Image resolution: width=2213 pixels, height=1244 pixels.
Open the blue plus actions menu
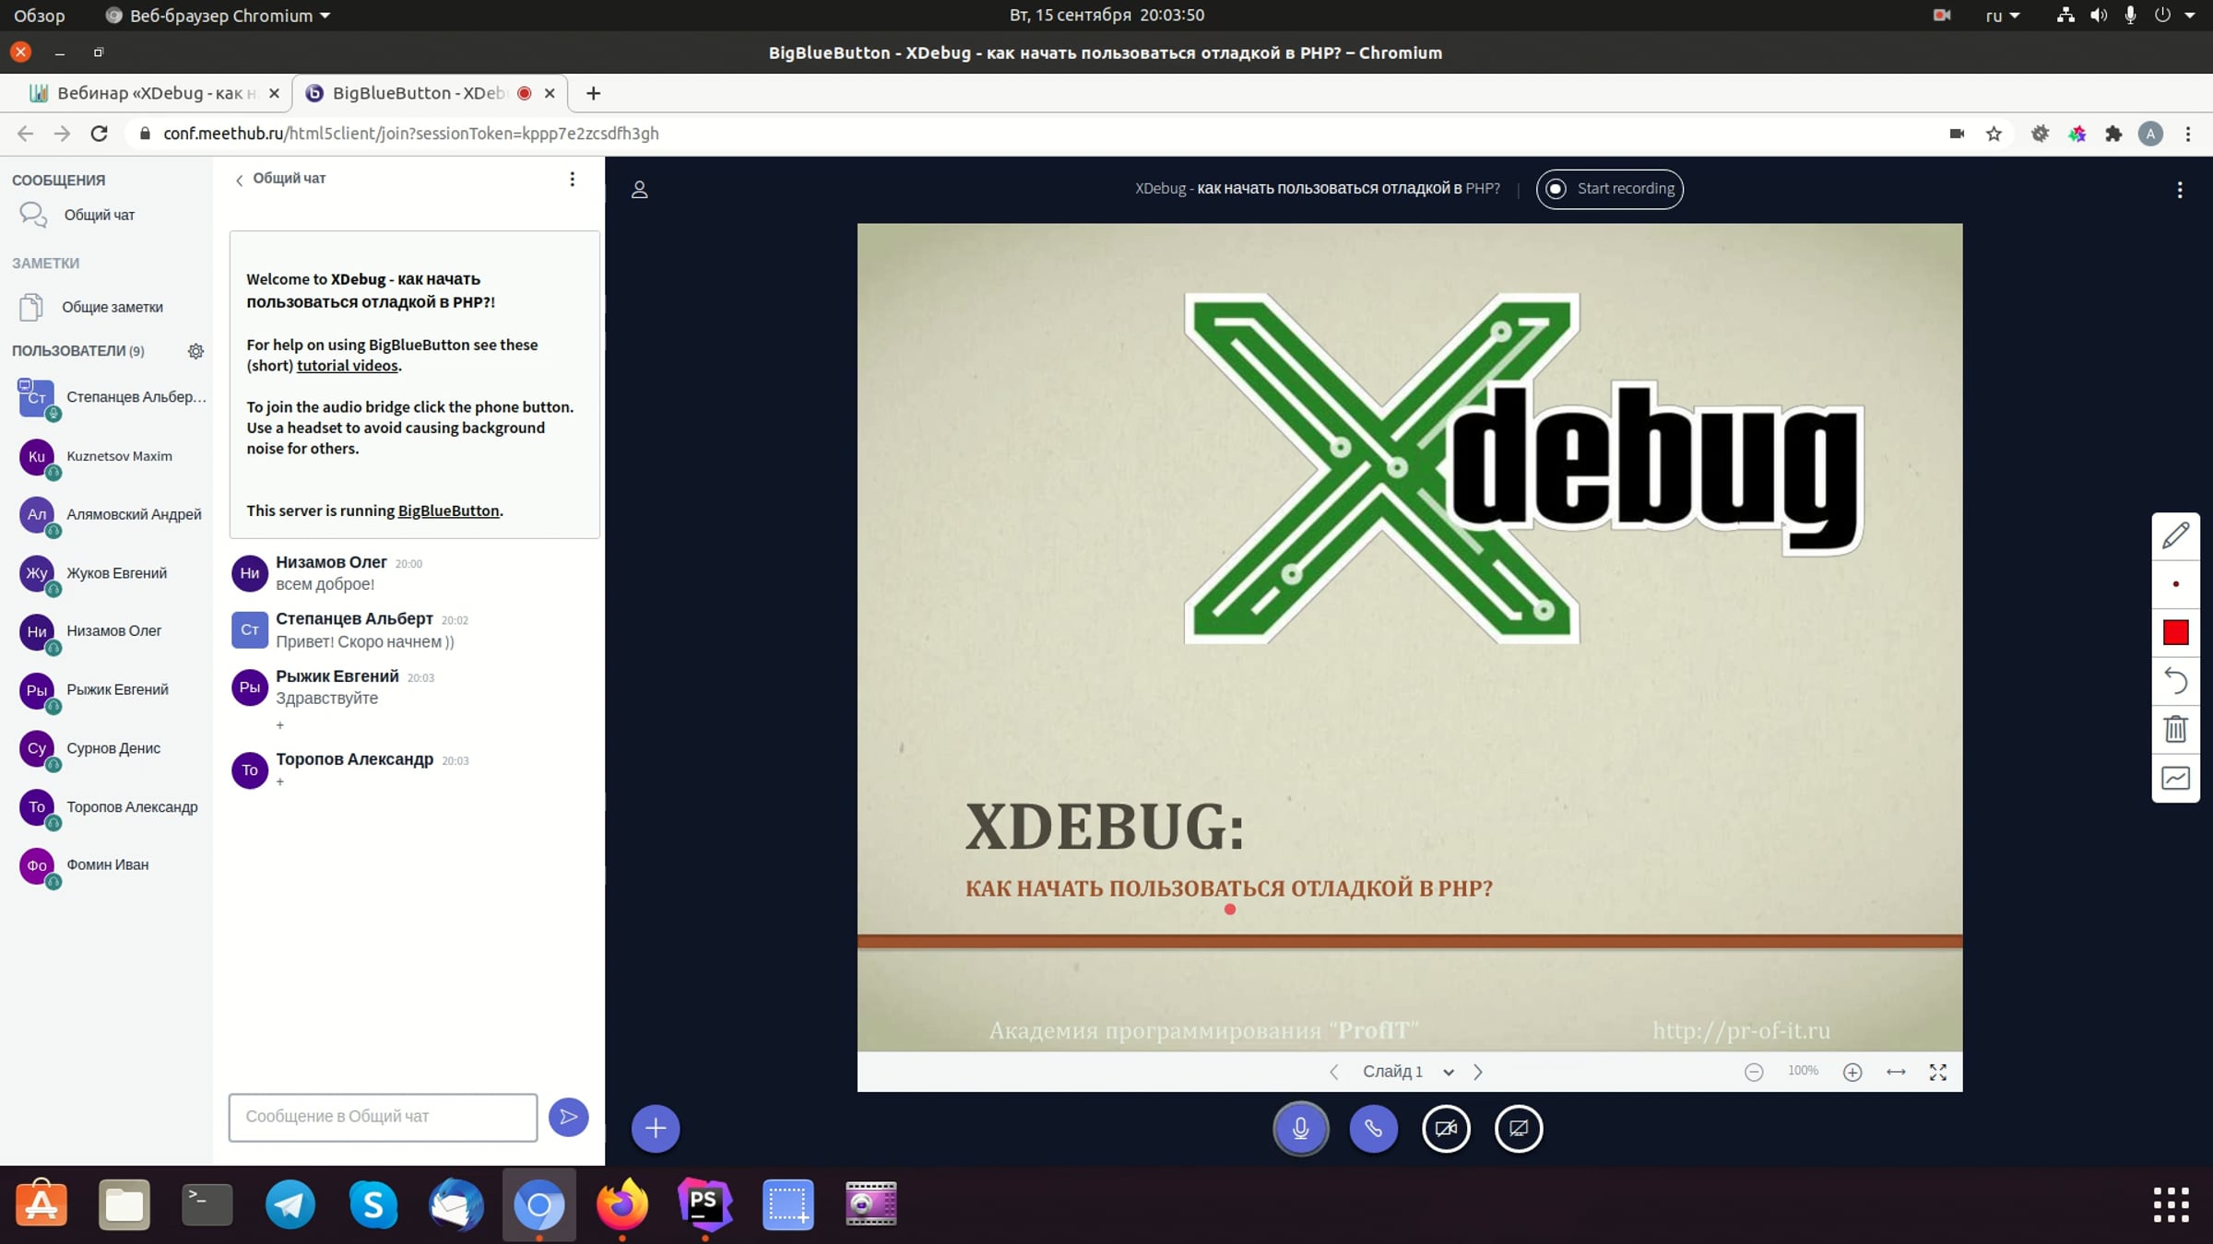[x=656, y=1128]
